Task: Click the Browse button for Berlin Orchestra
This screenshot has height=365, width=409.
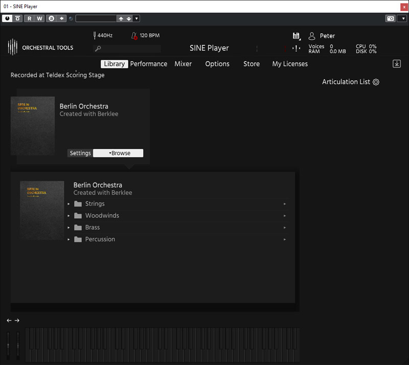Action: (118, 153)
